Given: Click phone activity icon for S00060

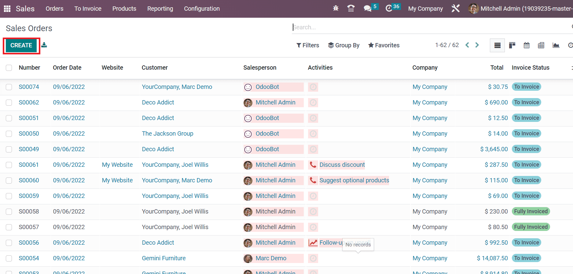Looking at the screenshot, I should pos(313,181).
